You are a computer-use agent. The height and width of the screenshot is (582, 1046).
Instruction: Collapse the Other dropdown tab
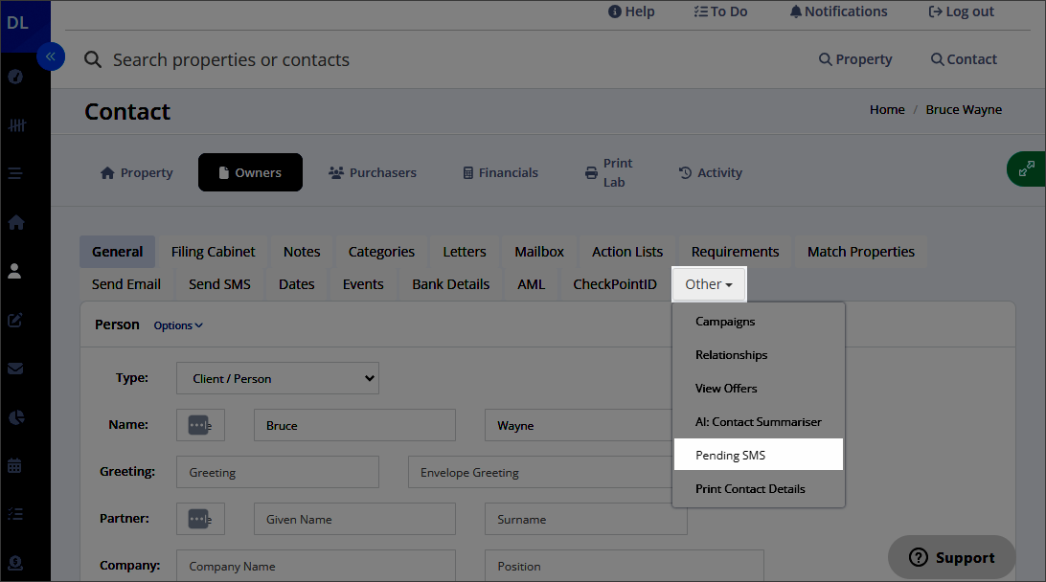pos(709,284)
